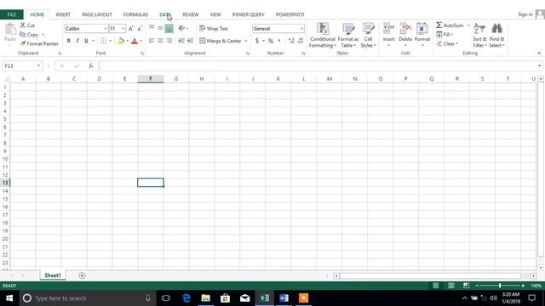
Task: Switch to Page Layout view in status bar
Action: 450,286
